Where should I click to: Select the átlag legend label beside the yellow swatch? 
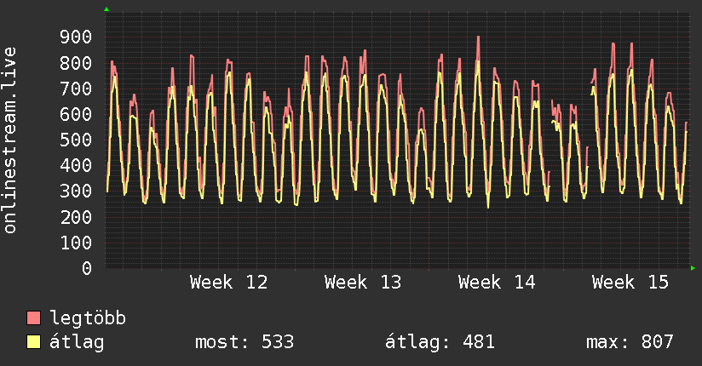click(x=77, y=342)
